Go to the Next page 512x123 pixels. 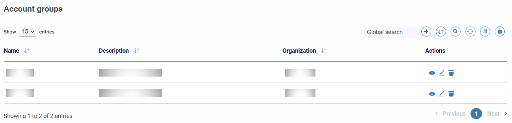(497, 114)
